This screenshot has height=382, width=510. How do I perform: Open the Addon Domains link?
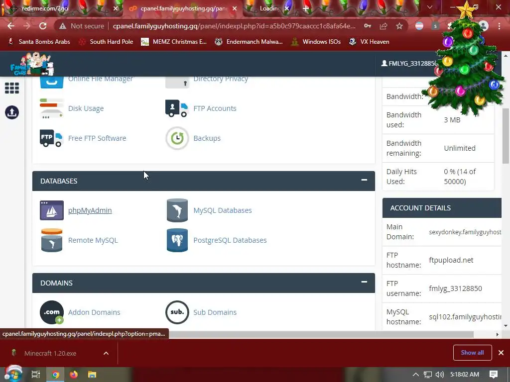(94, 312)
